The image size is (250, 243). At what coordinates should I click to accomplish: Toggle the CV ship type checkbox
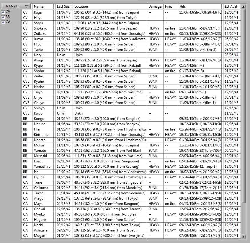[3, 12]
